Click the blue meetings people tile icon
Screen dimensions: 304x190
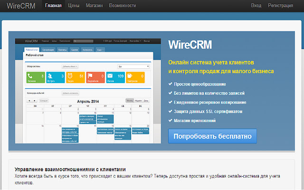[x=50, y=76]
